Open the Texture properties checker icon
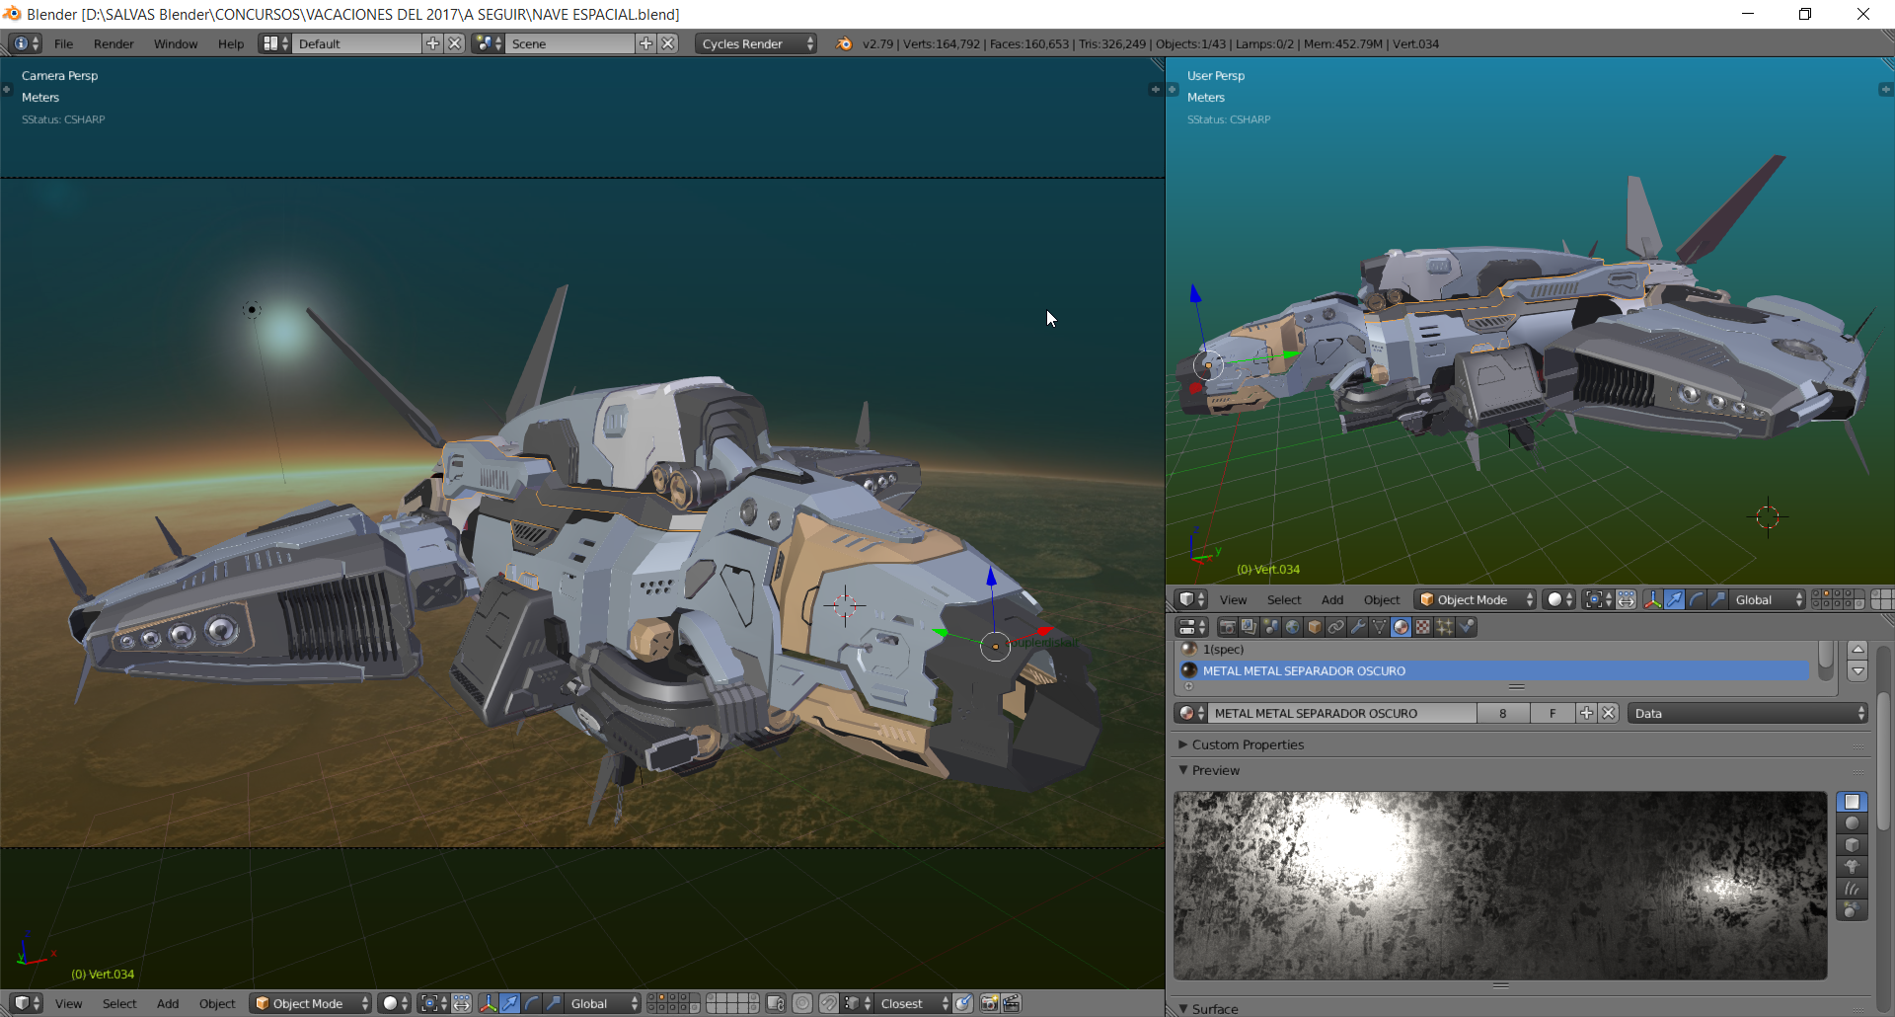Image resolution: width=1895 pixels, height=1017 pixels. coord(1422,627)
